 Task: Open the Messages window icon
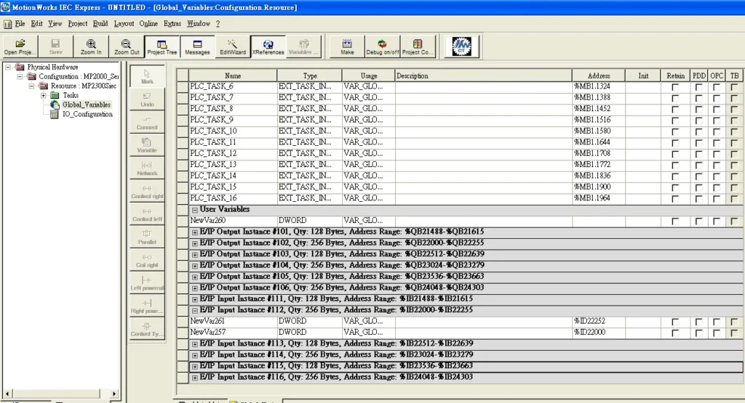point(197,46)
